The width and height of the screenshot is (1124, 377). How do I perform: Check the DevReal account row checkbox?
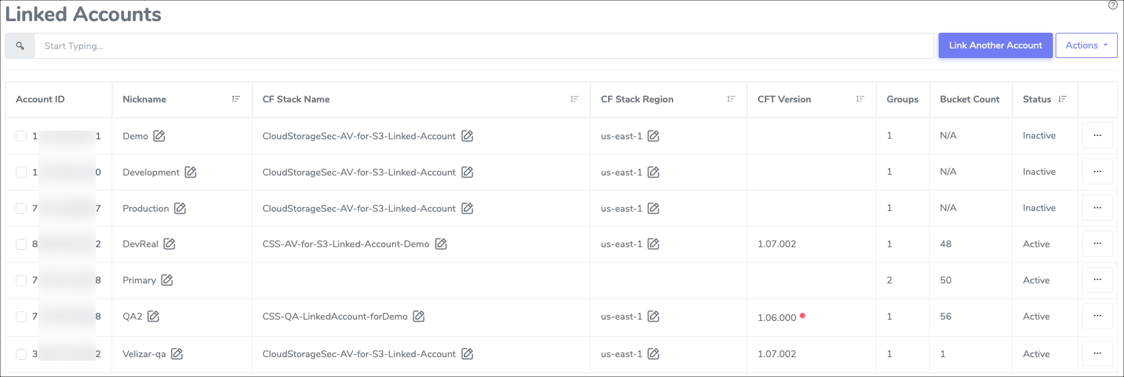coord(21,244)
